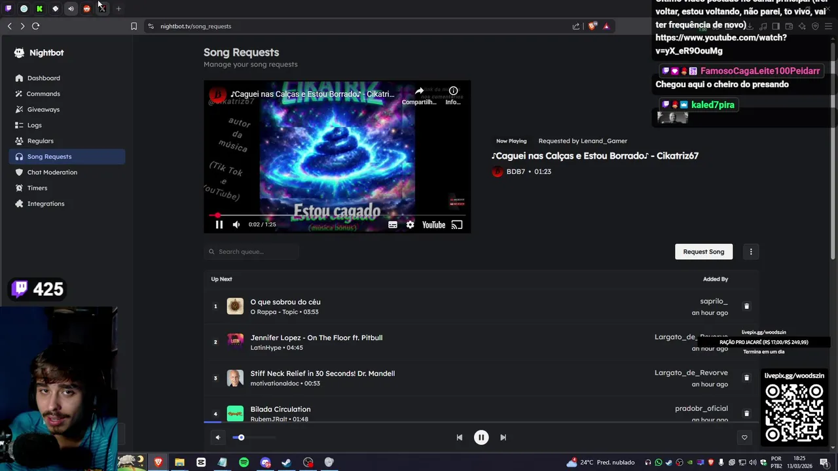Open Discord from taskbar
This screenshot has height=471, width=838.
pos(265,462)
